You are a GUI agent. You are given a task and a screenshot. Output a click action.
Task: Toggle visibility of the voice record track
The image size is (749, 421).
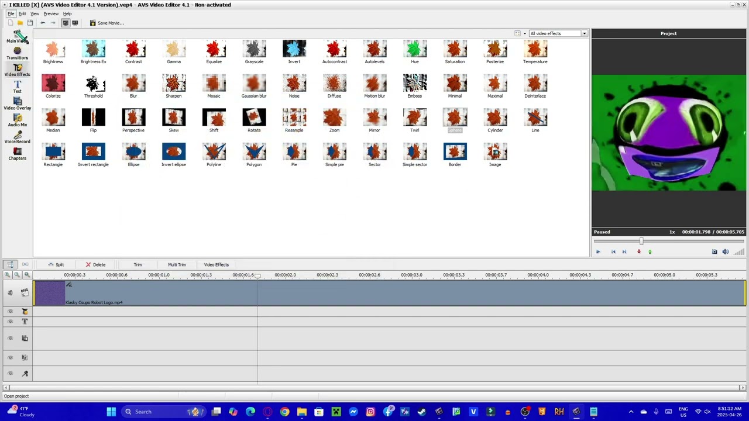coord(10,374)
